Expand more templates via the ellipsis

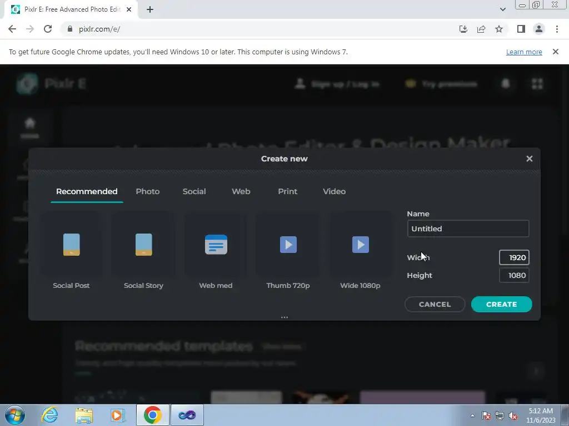coord(284,317)
